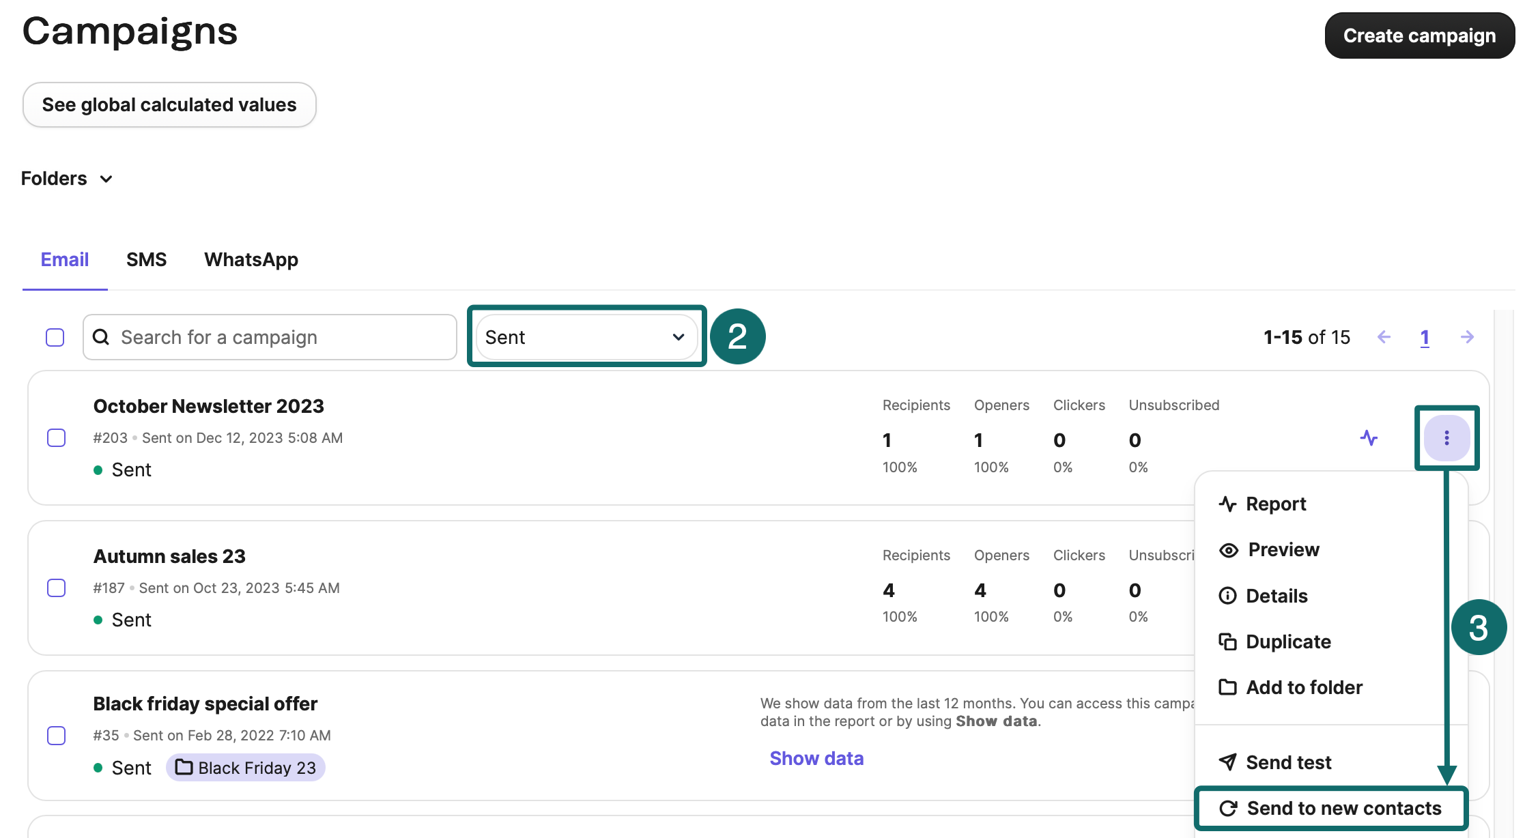Select Duplicate from the actions menu
This screenshot has height=838, width=1525.
click(1275, 641)
